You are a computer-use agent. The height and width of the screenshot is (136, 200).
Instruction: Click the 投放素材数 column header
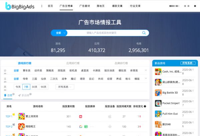tap(68, 106)
